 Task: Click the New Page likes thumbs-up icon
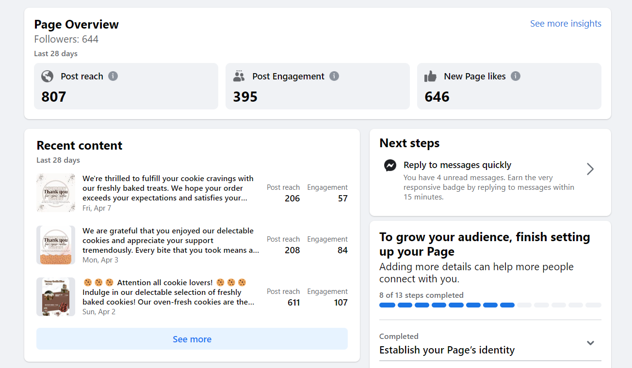(430, 77)
